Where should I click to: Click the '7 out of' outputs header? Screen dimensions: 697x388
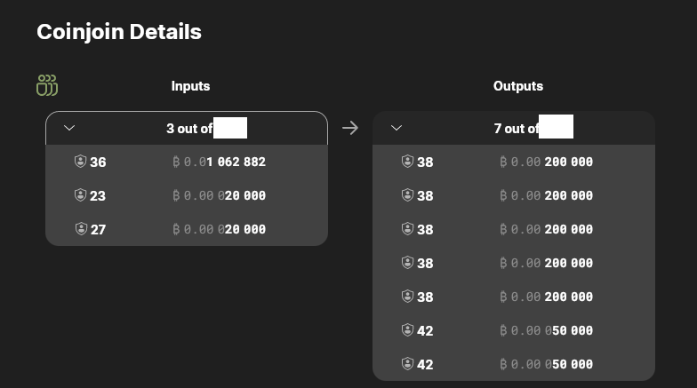pos(514,128)
